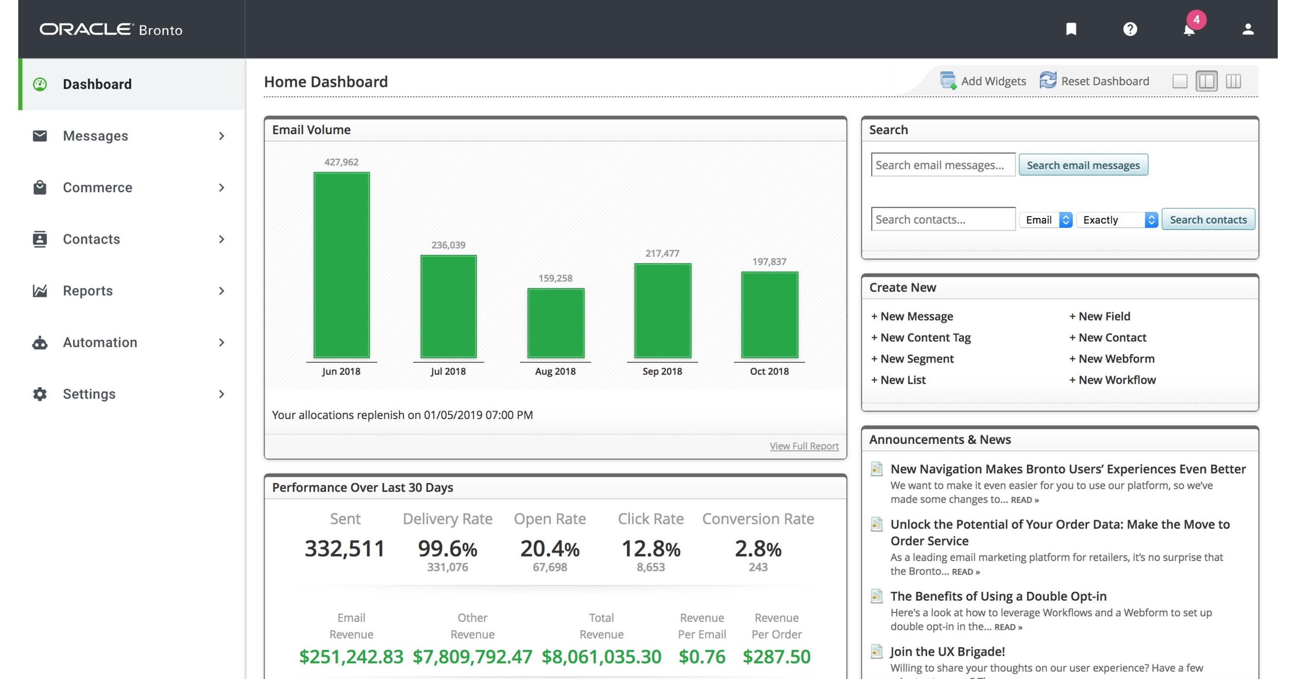Image resolution: width=1296 pixels, height=679 pixels.
Task: Open the user profile icon
Action: coord(1248,29)
